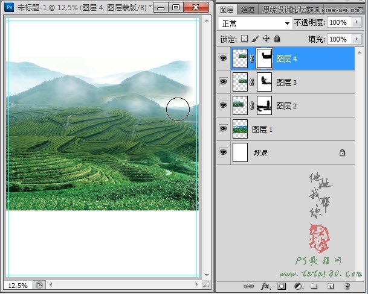
Task: Click the window resize grip corner
Action: click(206, 284)
